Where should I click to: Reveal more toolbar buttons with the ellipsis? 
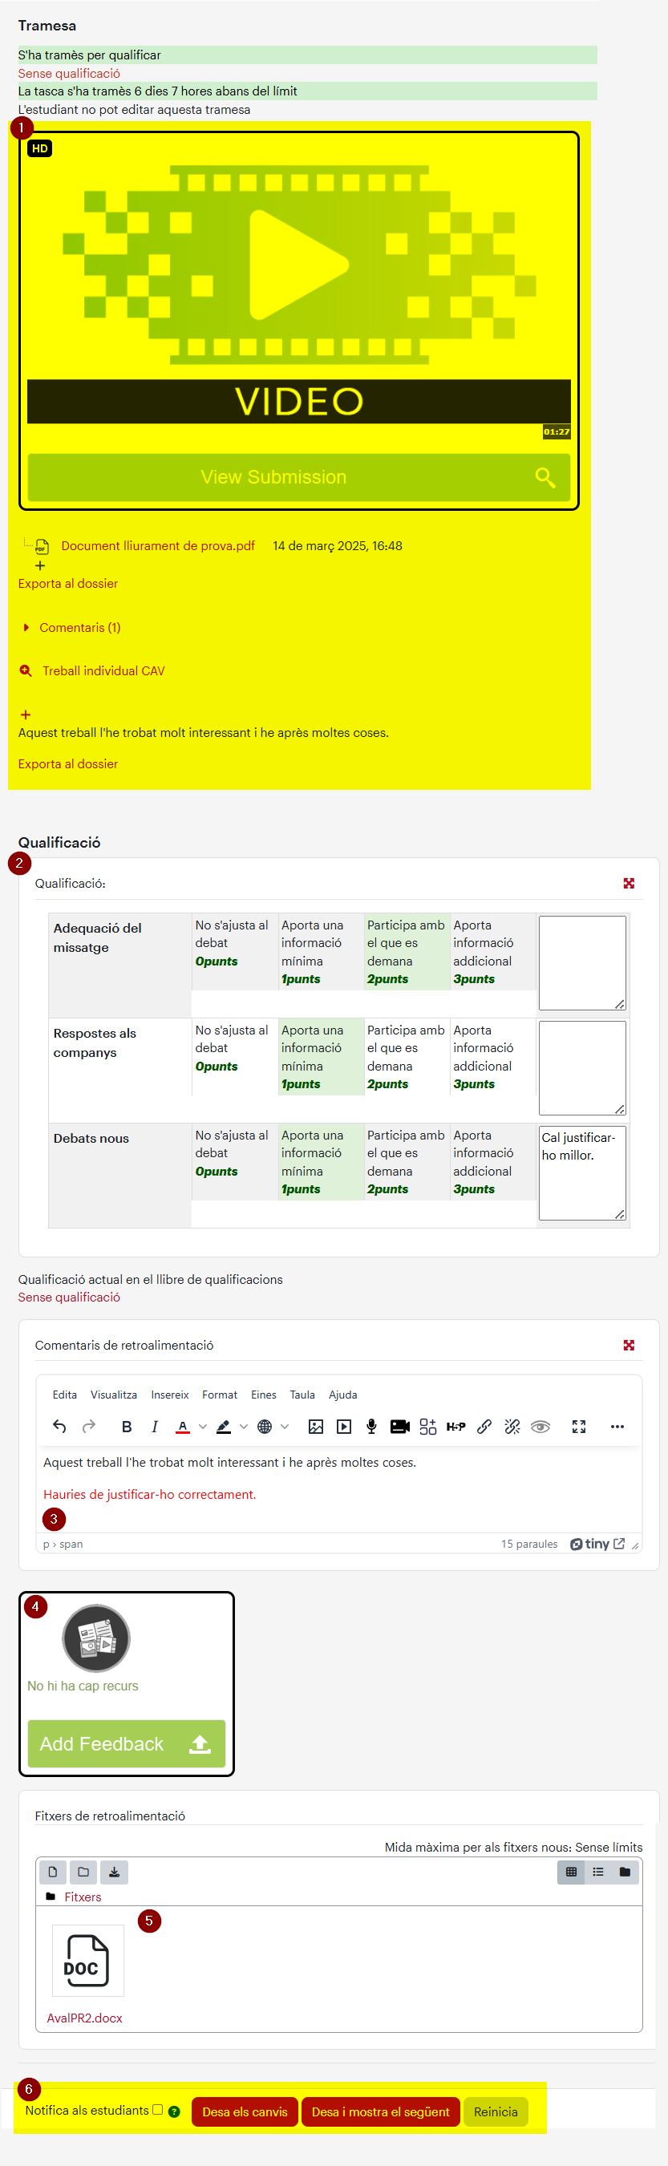(617, 1426)
